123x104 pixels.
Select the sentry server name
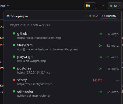(x=22, y=80)
